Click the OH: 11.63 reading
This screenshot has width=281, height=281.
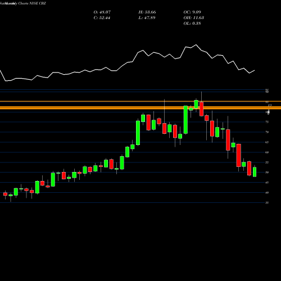point(194,18)
